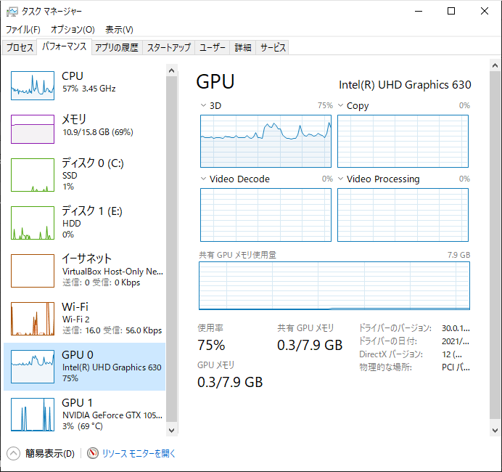Switch to the スタートアップ tab
Screen dimensions: 502x472
[169, 48]
